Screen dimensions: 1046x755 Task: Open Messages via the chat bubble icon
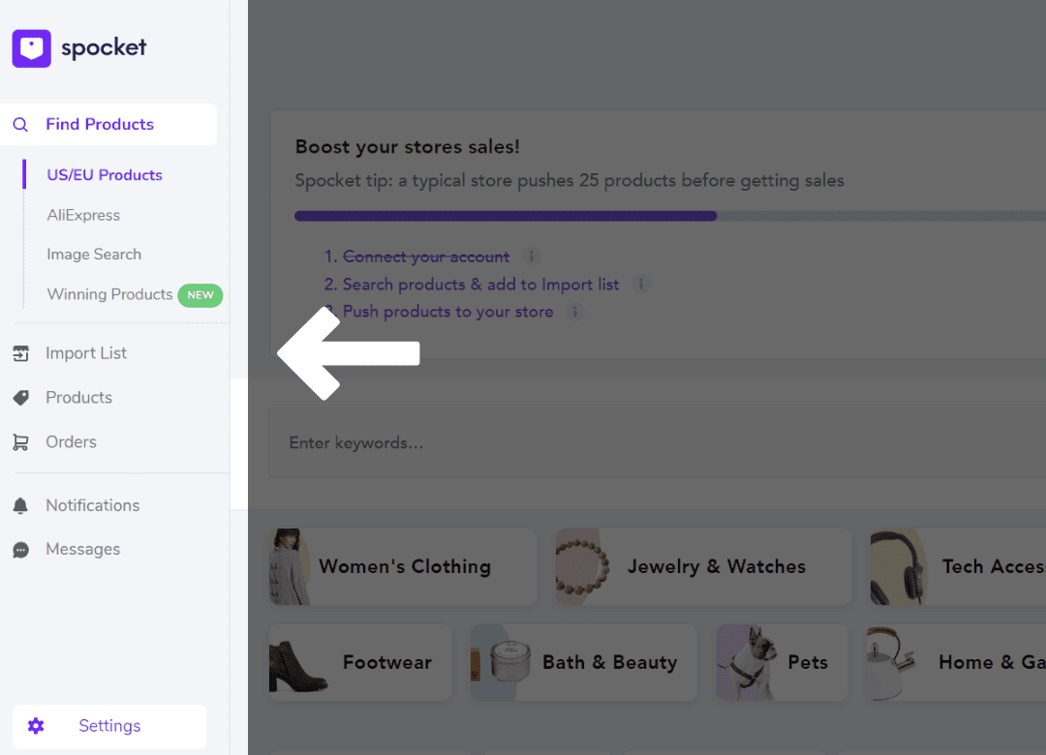pyautogui.click(x=20, y=549)
